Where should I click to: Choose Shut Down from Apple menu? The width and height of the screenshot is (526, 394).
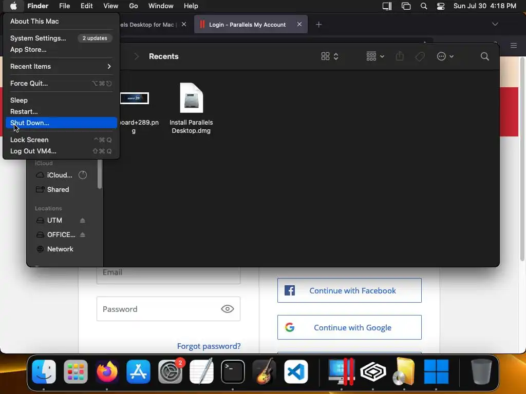coord(61,123)
